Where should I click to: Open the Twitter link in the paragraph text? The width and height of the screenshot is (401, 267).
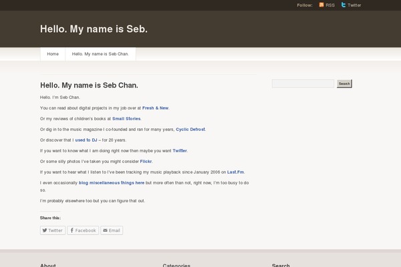click(x=180, y=151)
